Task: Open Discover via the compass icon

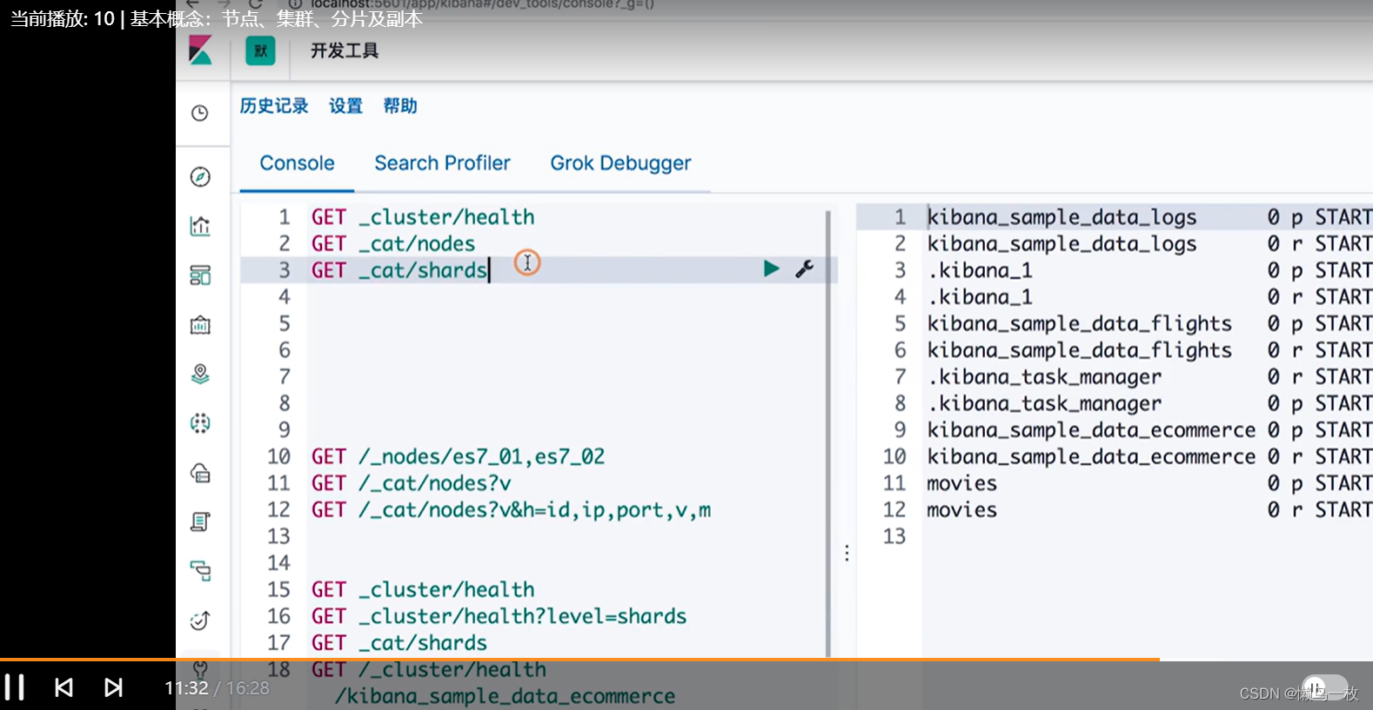Action: [x=200, y=177]
